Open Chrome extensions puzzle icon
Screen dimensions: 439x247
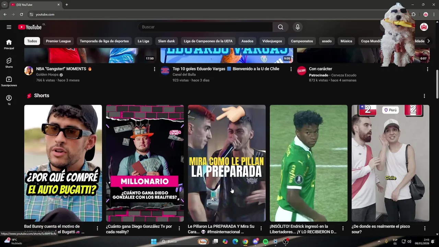(413, 14)
